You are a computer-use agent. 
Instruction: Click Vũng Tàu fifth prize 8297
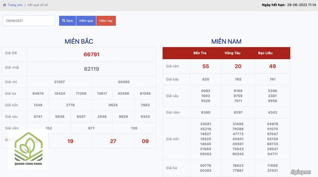[238, 112]
